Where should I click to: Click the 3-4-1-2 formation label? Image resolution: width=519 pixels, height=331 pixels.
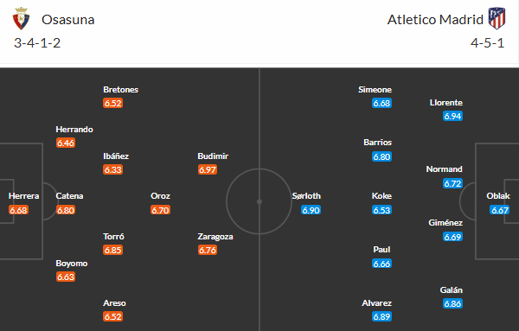37,43
